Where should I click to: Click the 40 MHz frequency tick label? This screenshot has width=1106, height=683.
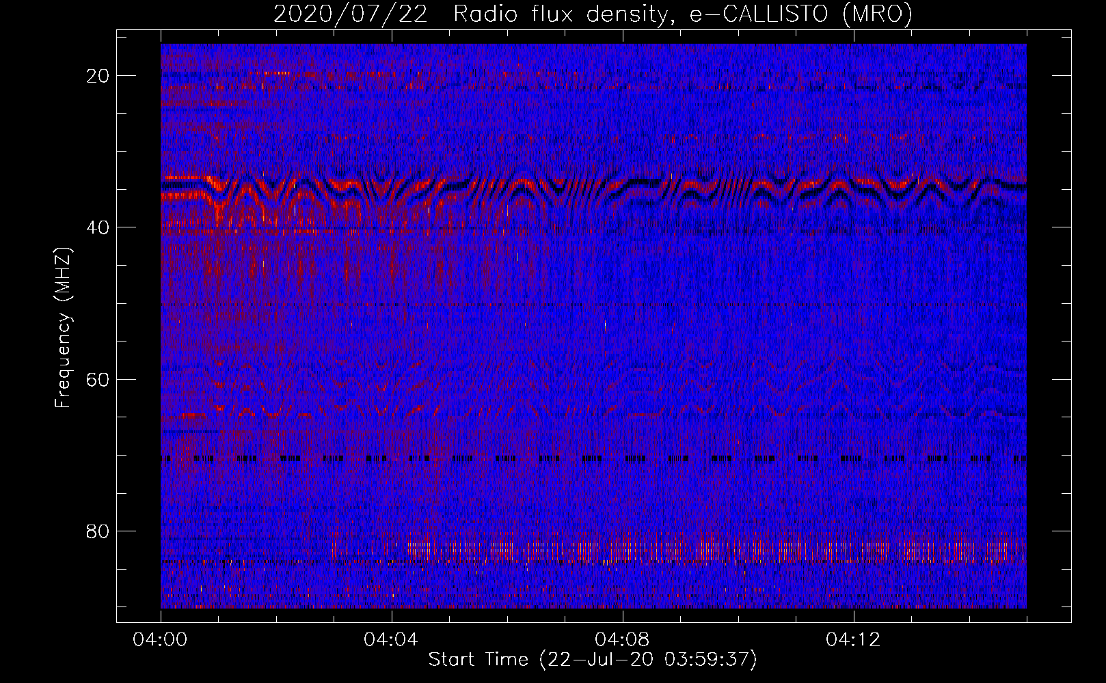(98, 227)
